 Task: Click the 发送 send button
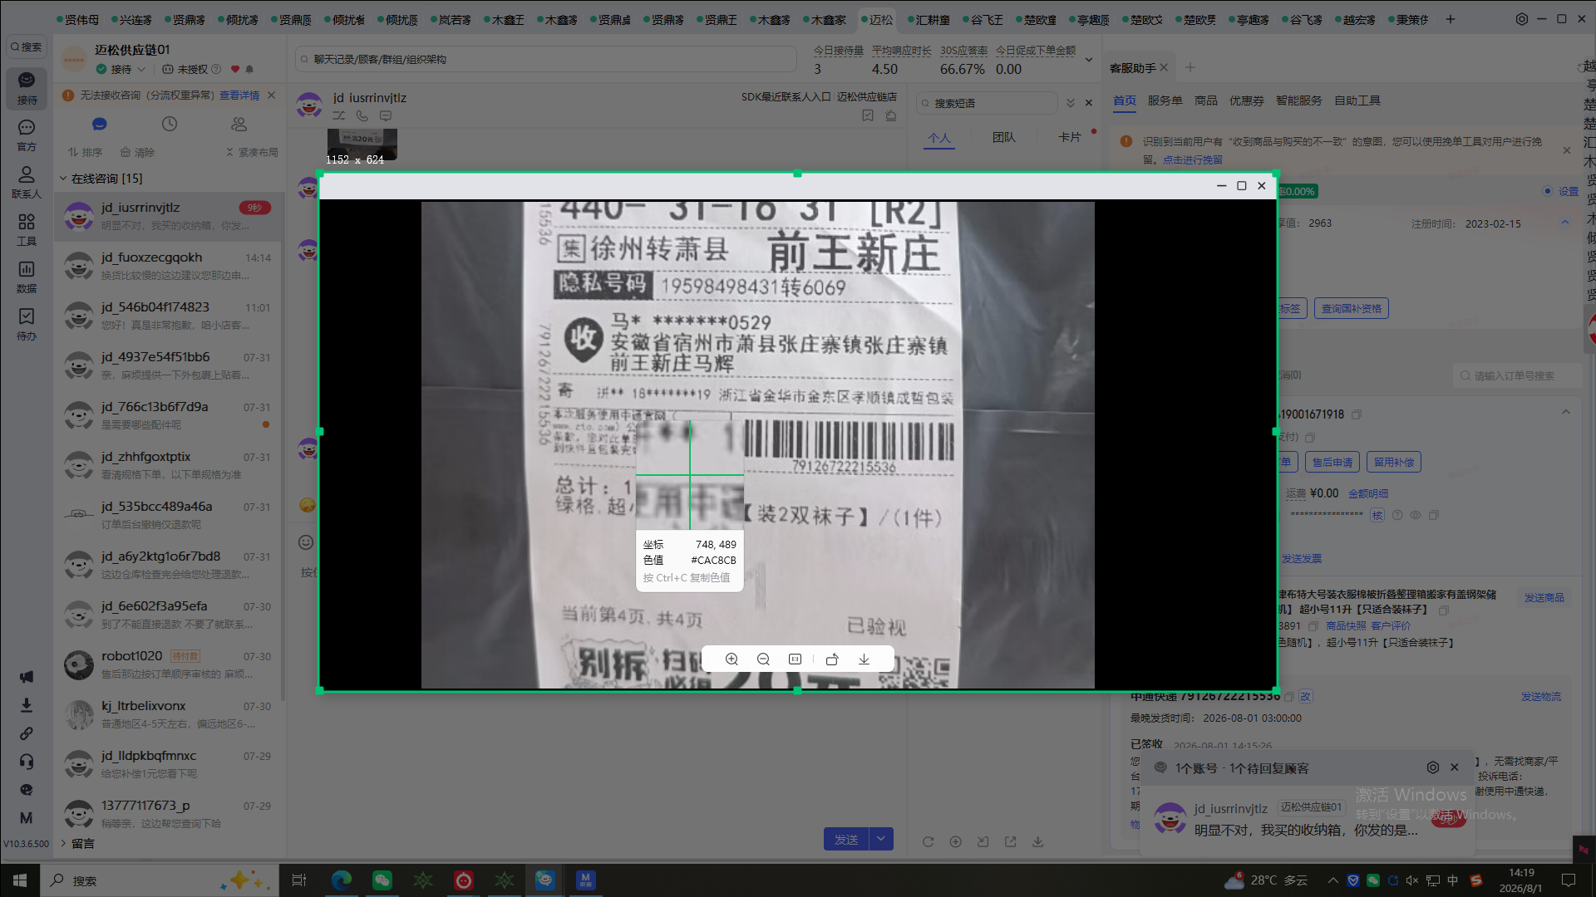(x=846, y=840)
